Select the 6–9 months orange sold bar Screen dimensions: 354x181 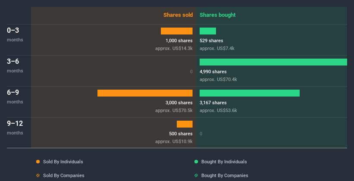pos(145,93)
